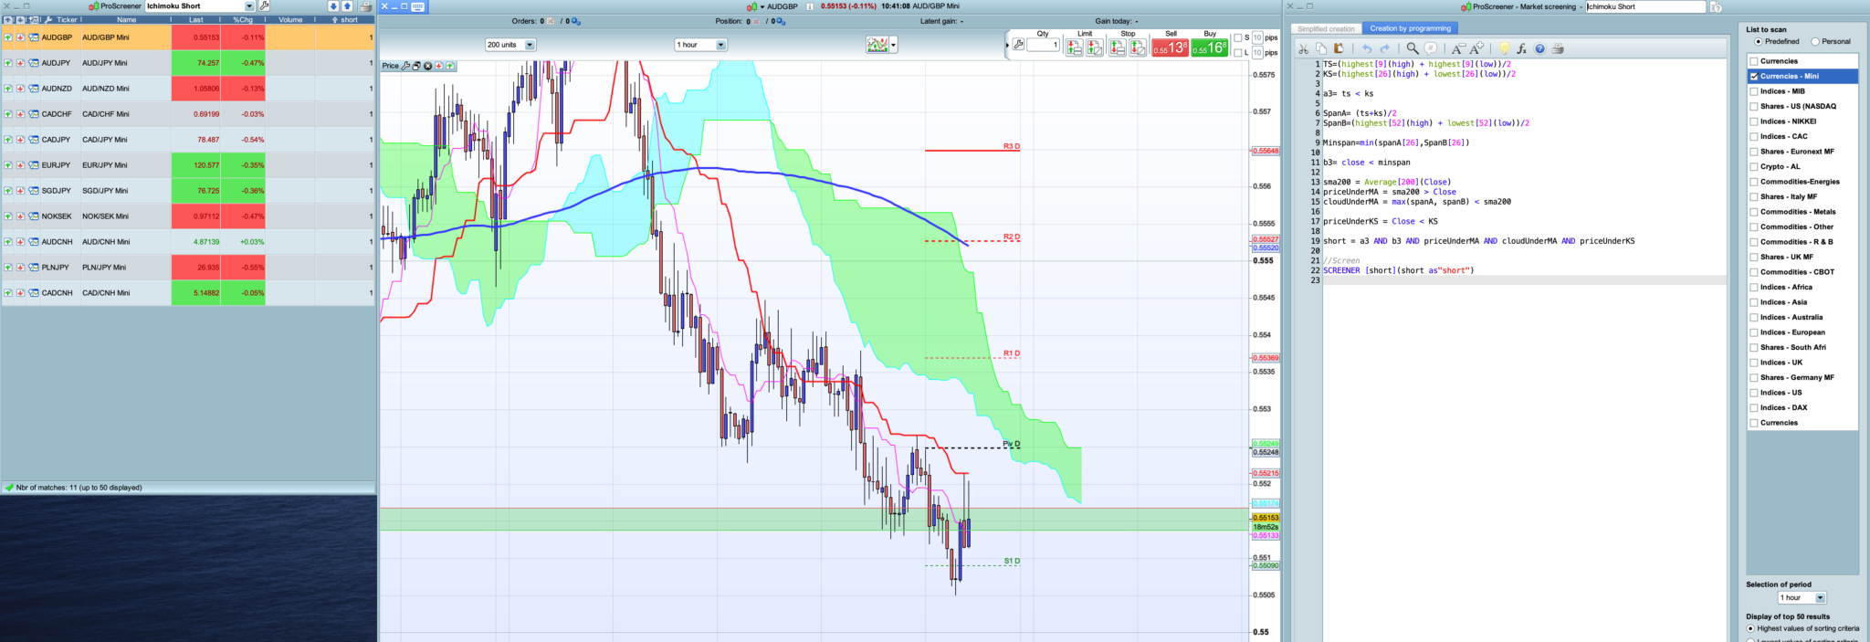Increase editor font size

coord(1476,48)
